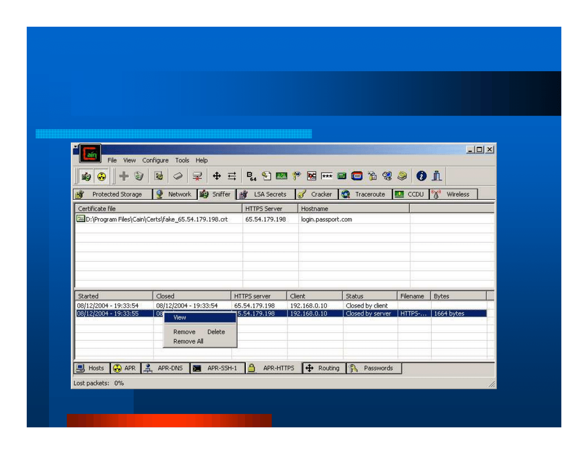Screen dimensions: 588x454
Task: Open the File menu
Action: click(112, 160)
